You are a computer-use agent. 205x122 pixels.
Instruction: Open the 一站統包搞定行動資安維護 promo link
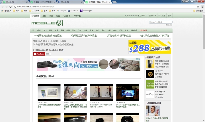pos(48,35)
